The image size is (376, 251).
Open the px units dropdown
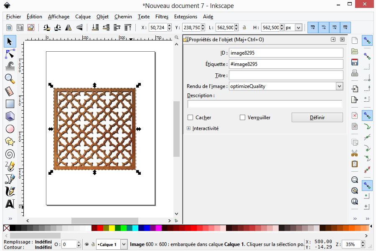pyautogui.click(x=298, y=28)
